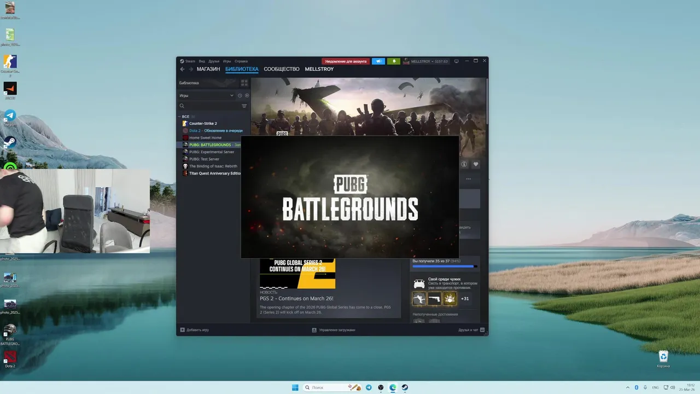The width and height of the screenshot is (700, 394).
Task: Open the MELLSTROY profile tab
Action: point(319,69)
